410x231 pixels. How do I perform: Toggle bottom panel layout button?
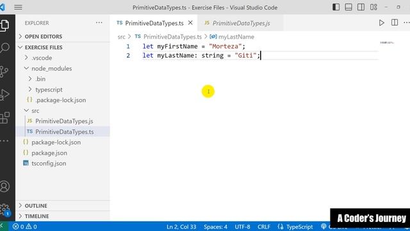click(348, 7)
